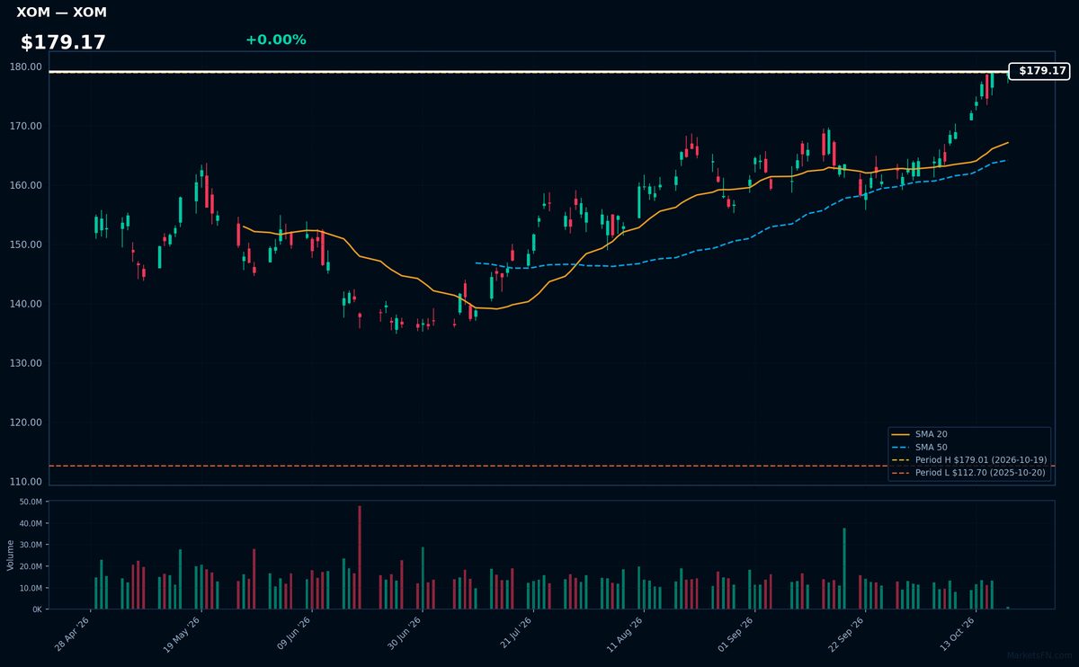Click the 22 Sep '26 date label
Screen dimensions: 1079x667
click(847, 634)
